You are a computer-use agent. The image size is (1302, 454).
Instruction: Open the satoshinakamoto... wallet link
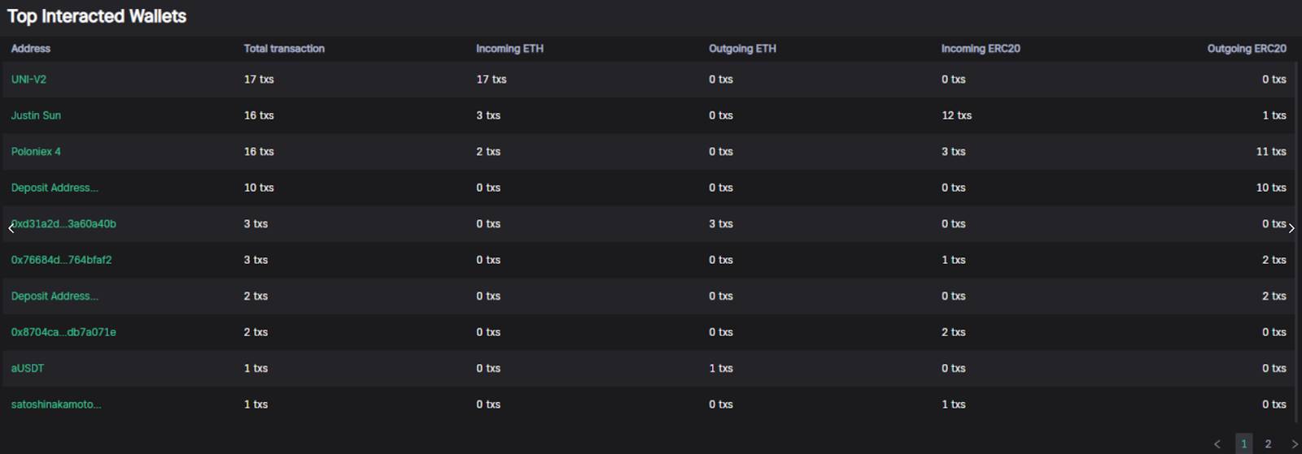pyautogui.click(x=56, y=404)
